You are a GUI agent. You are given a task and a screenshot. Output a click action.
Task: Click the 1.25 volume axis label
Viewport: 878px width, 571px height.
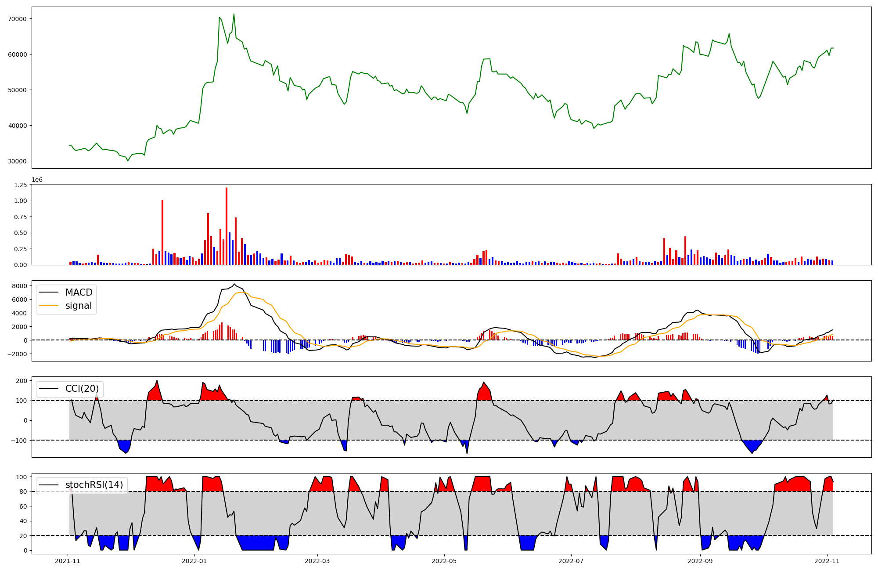click(x=20, y=185)
